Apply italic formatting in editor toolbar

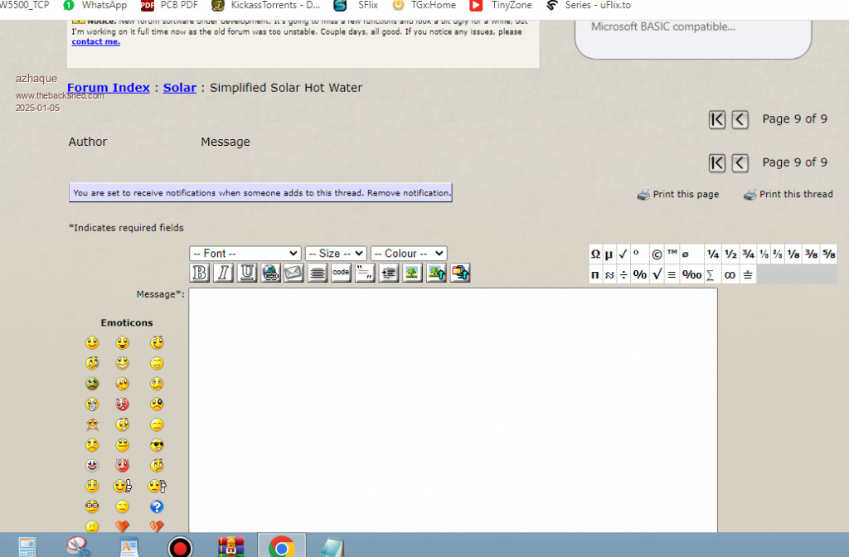pos(223,273)
